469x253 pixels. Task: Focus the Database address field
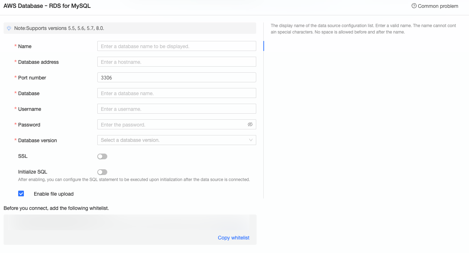176,62
